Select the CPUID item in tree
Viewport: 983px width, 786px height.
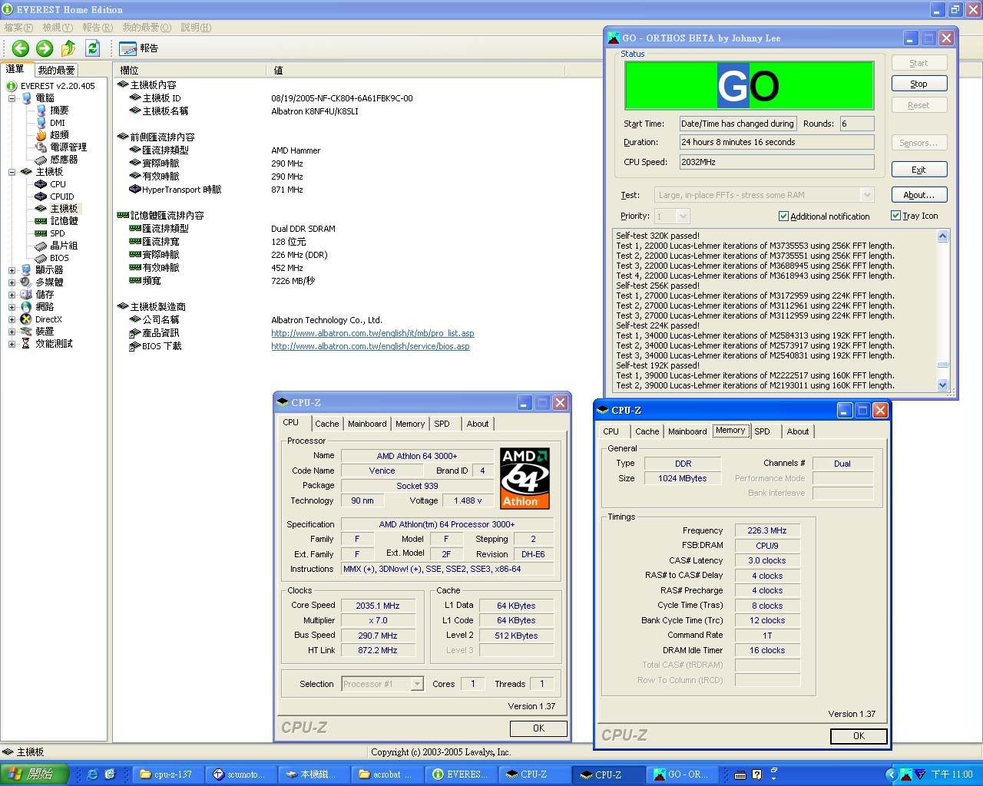[61, 196]
